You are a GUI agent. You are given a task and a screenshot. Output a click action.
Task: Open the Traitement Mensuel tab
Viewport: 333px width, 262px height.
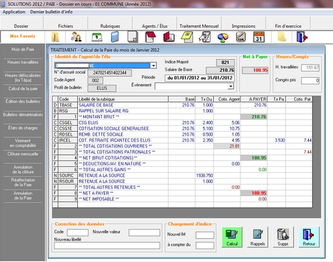coord(199,26)
